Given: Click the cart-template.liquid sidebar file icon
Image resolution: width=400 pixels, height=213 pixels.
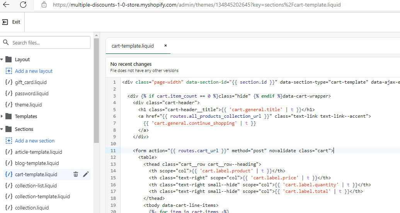Looking at the screenshot, I should [x=9, y=174].
